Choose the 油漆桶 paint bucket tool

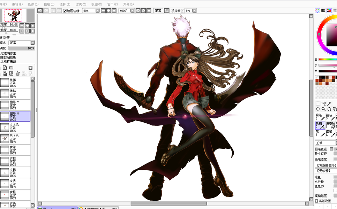330,125
